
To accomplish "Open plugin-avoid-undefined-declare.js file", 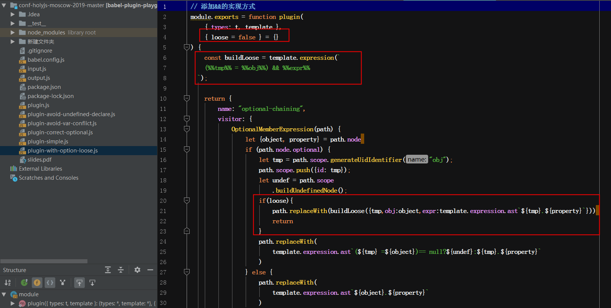I will [x=71, y=114].
